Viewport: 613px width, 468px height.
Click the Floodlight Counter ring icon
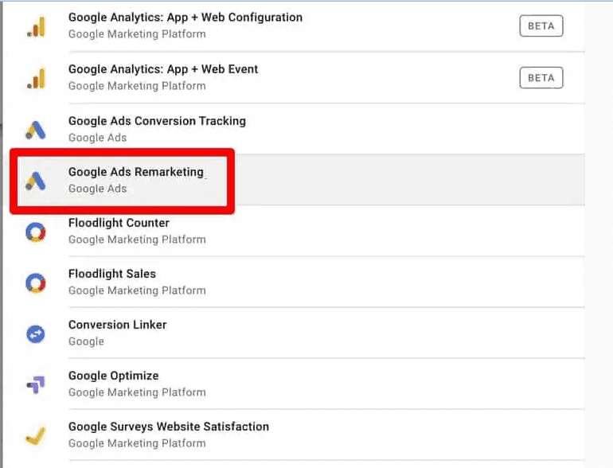[36, 231]
